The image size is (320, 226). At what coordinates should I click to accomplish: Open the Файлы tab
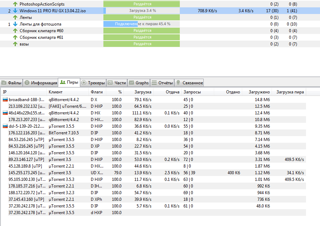coord(12,83)
